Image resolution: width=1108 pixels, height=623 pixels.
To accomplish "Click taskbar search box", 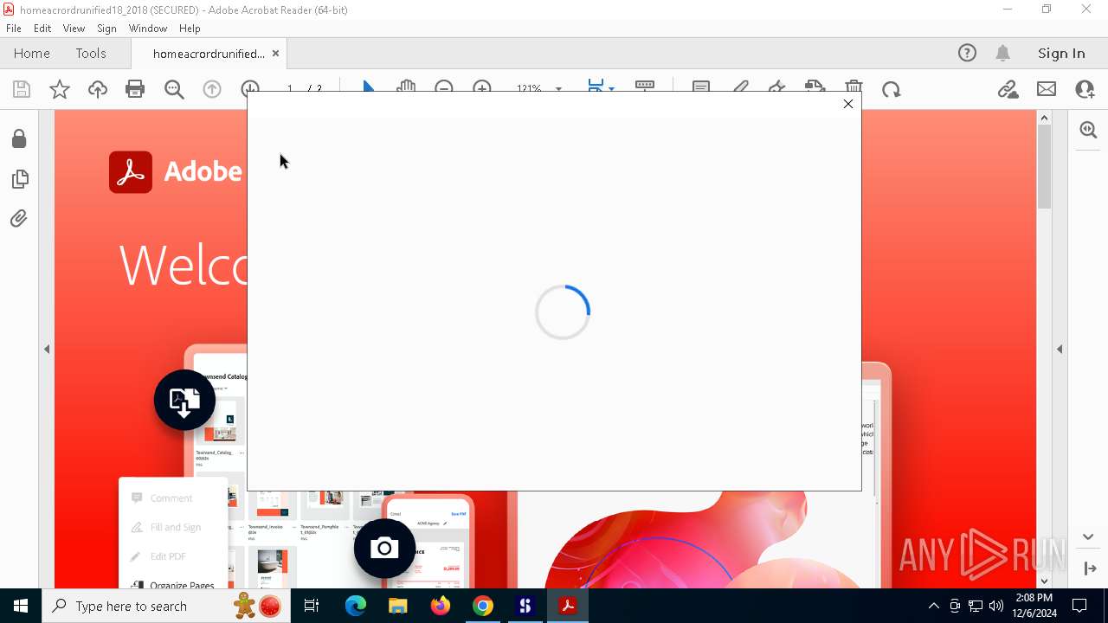I will (166, 606).
